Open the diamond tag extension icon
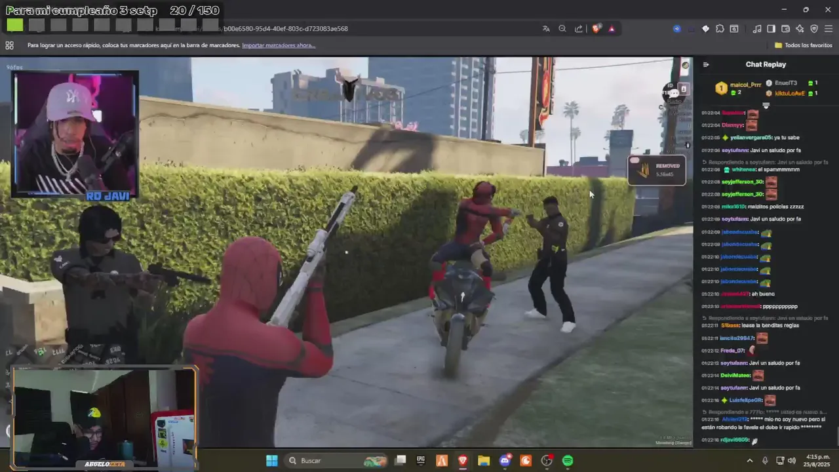This screenshot has height=472, width=839. [705, 29]
